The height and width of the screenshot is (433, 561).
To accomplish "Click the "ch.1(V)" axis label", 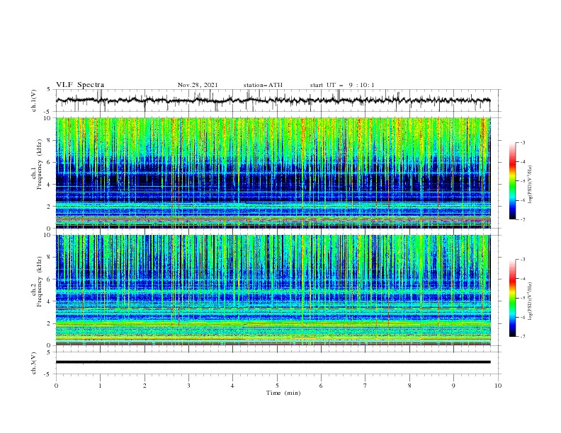I will click(33, 100).
